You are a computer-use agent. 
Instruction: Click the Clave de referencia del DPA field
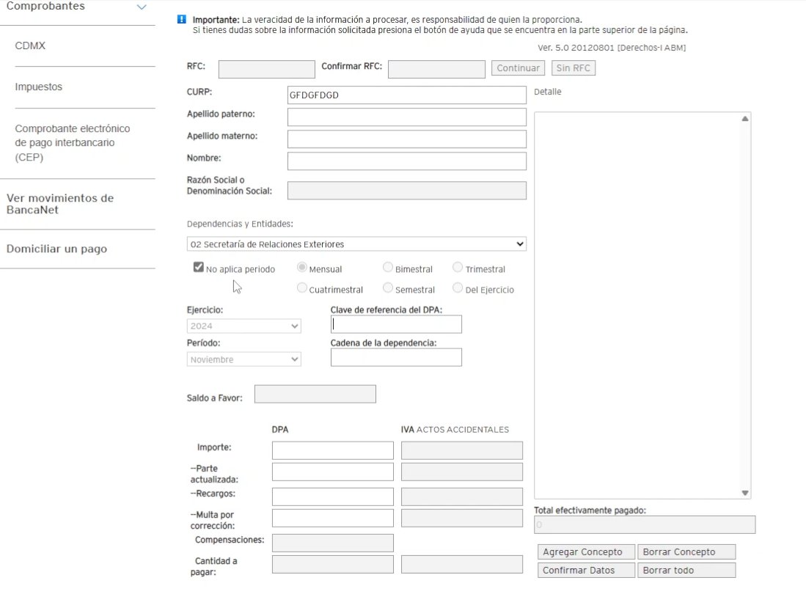tap(396, 324)
